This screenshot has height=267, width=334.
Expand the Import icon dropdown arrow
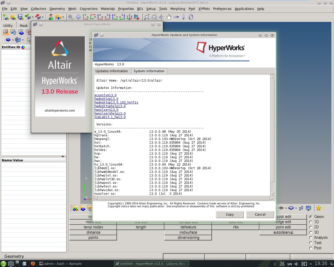tap(33, 17)
